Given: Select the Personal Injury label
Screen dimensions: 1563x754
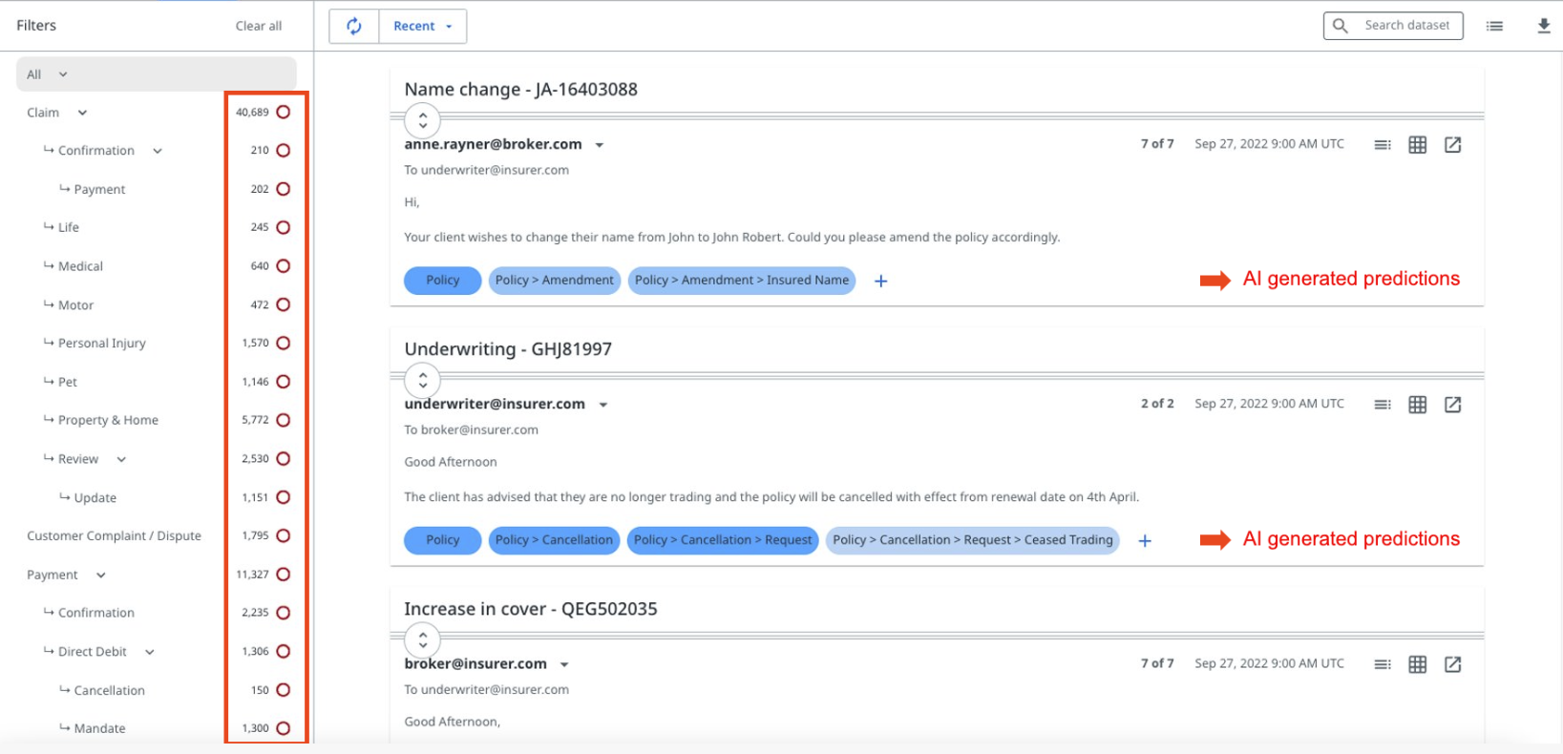Looking at the screenshot, I should click(x=101, y=344).
